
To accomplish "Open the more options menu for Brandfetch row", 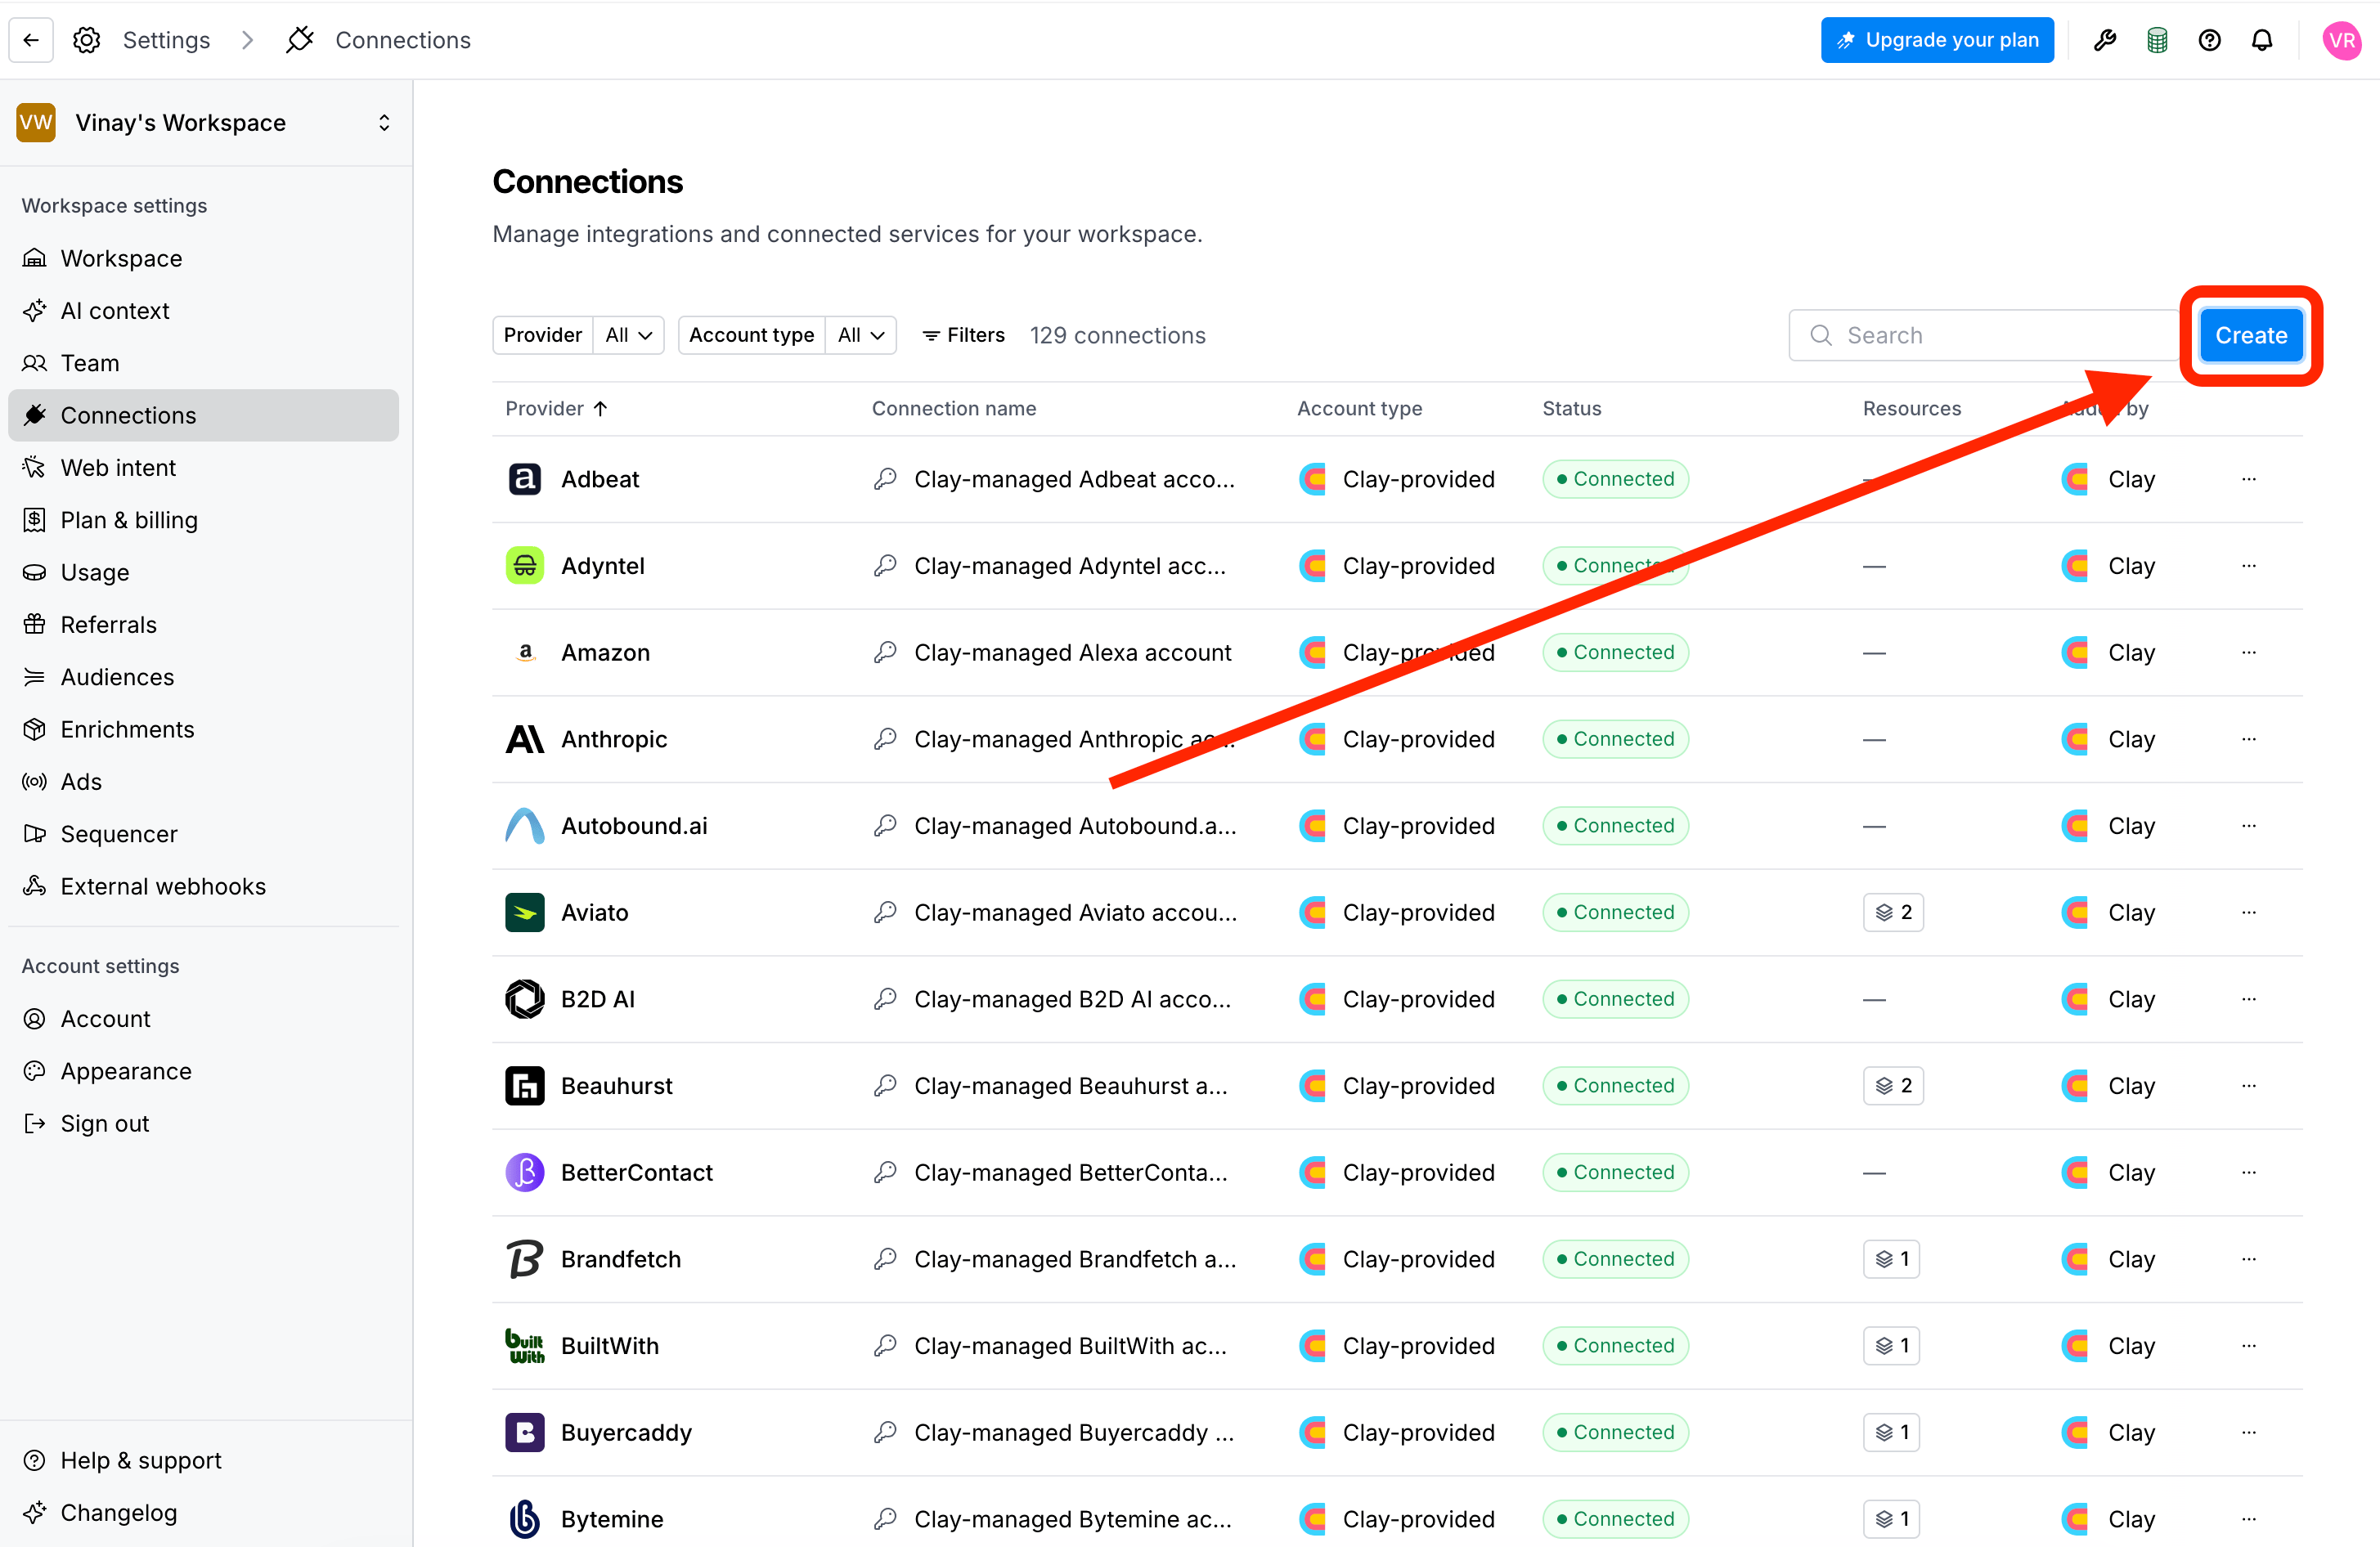I will tap(2249, 1259).
